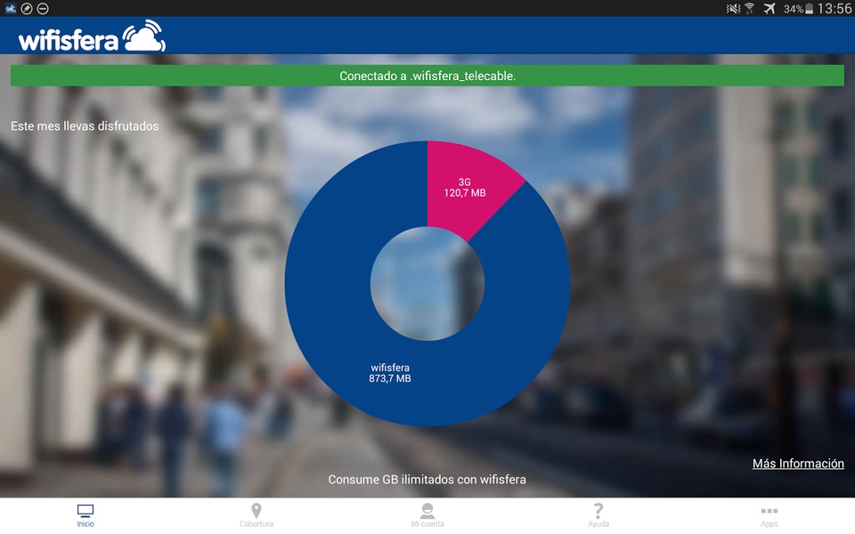Viewport: 855px width, 534px height.
Task: Tap the wifisfera notification icon in status bar
Action: (11, 9)
